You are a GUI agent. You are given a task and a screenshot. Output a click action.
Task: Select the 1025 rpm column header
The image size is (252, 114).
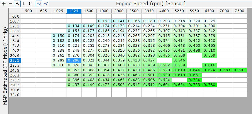[59, 11]
